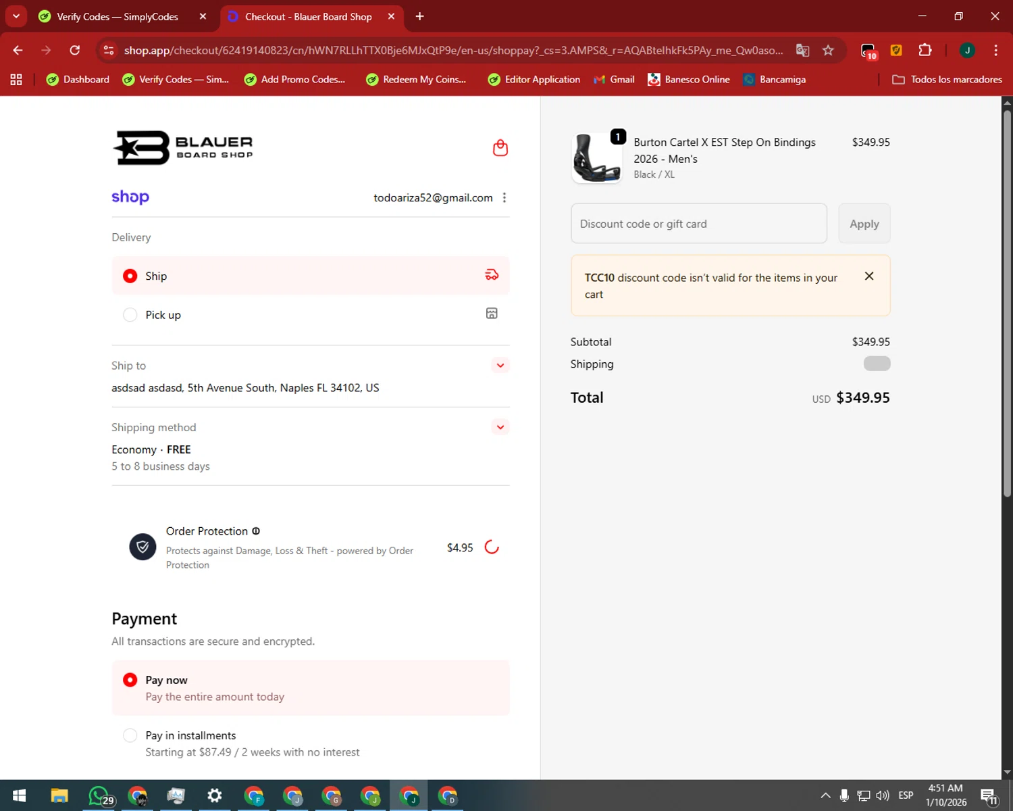Click the store pickup icon
This screenshot has width=1013, height=811.
tap(492, 313)
